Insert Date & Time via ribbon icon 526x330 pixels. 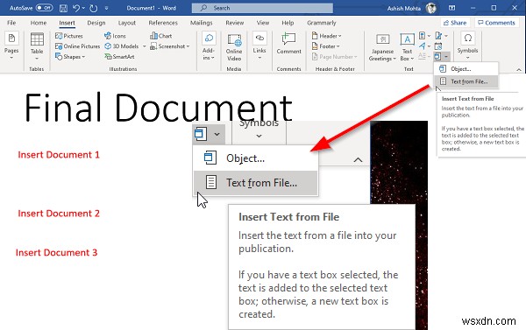(x=438, y=46)
